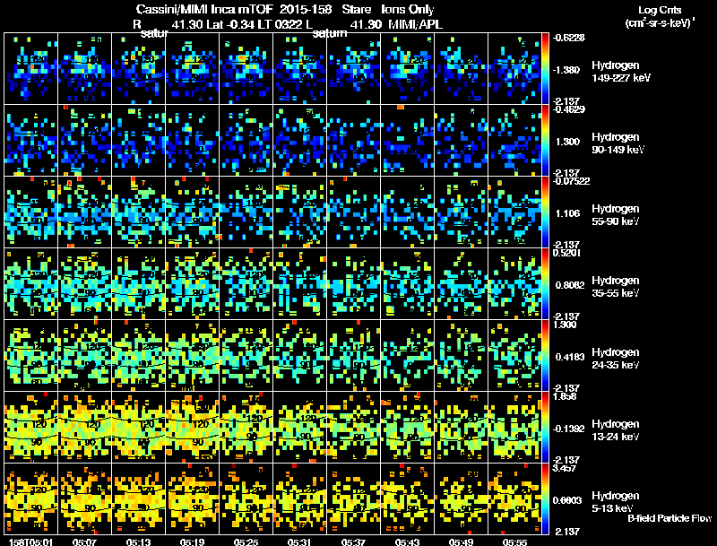Click the 1.858 color scale value
Image resolution: width=717 pixels, height=546 pixels.
(566, 396)
